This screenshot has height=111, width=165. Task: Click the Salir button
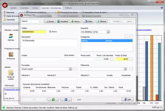click(128, 100)
